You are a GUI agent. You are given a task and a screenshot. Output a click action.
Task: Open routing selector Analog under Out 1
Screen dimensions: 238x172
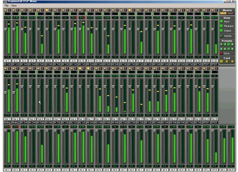(x=7, y=122)
